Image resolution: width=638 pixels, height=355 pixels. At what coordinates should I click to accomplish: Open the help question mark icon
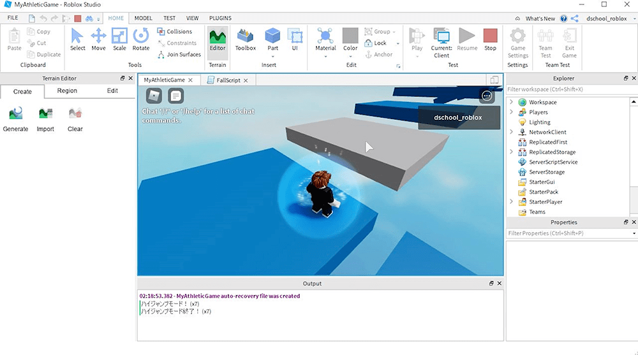[563, 18]
